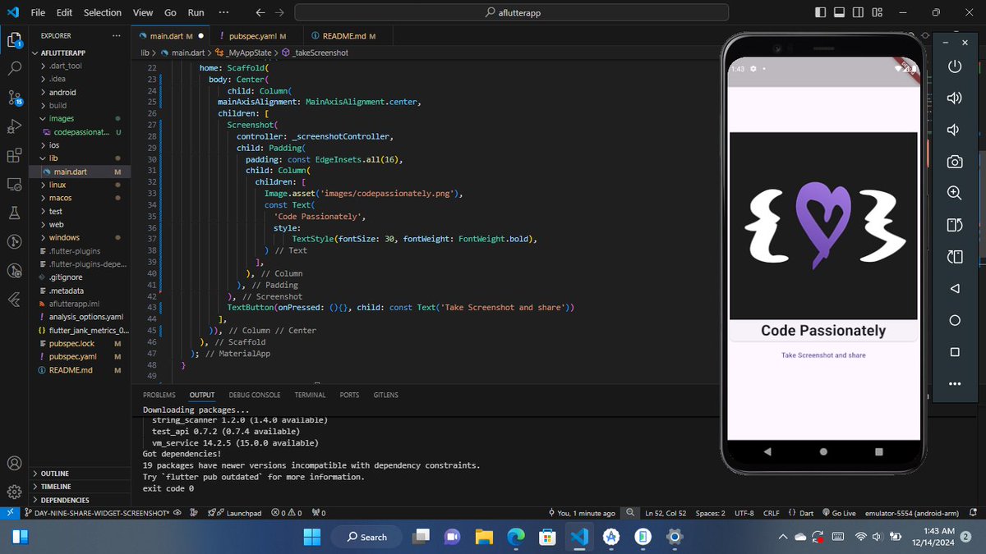This screenshot has height=554, width=986.
Task: Take a screenshot with the emulator camera icon
Action: coord(954,161)
